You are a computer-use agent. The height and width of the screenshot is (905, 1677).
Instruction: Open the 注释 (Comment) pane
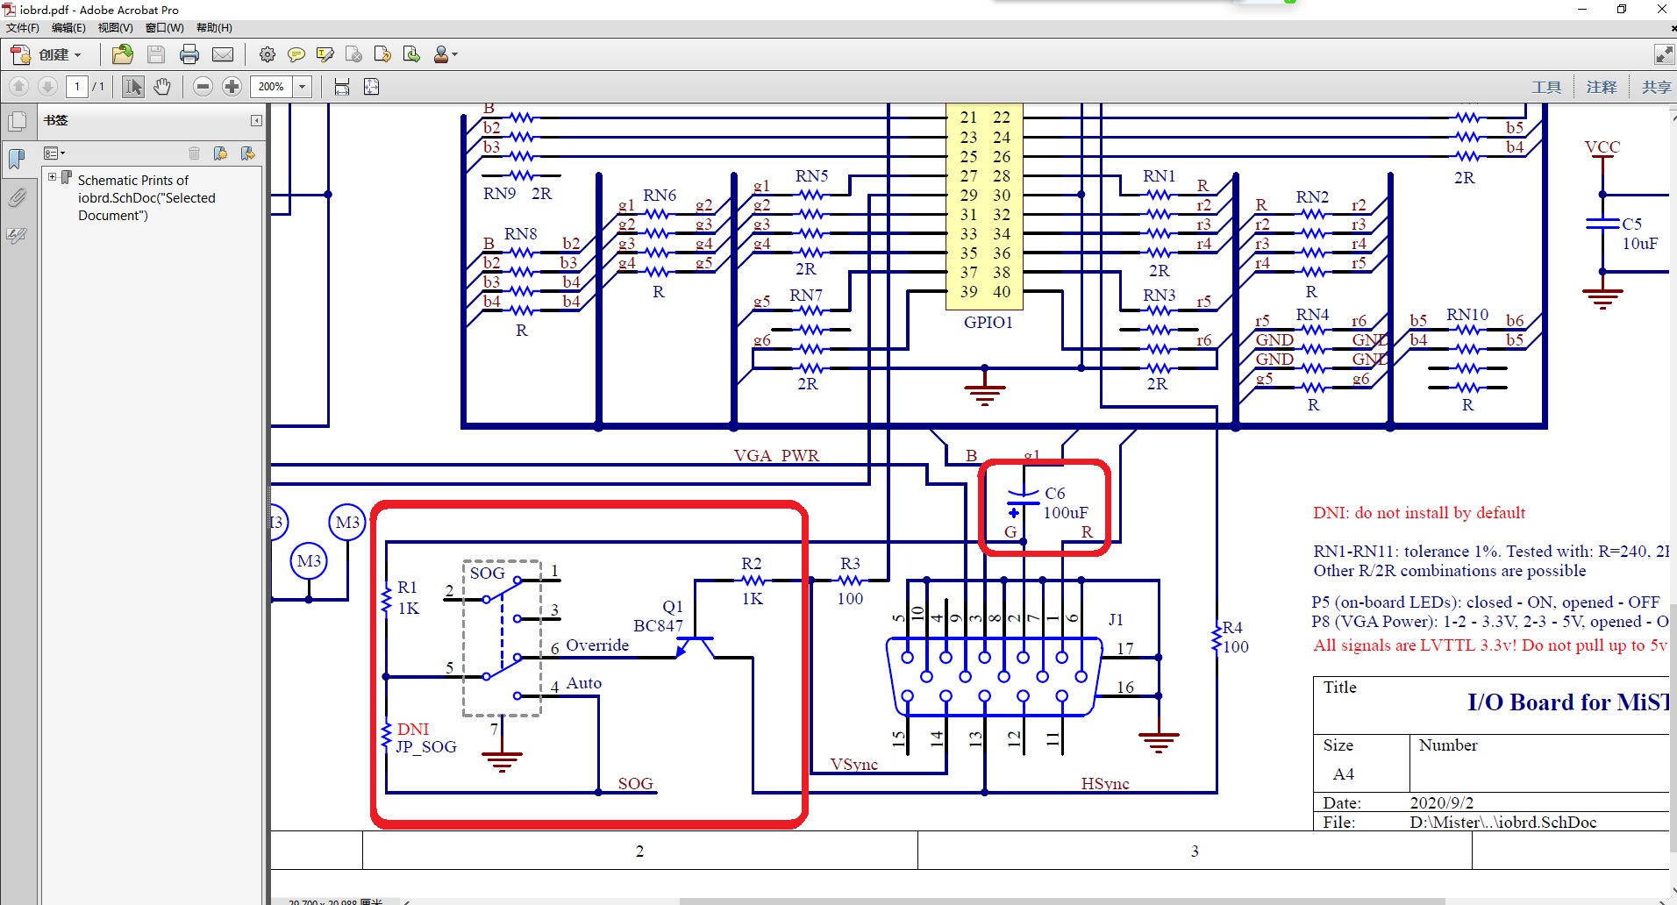coord(1602,87)
